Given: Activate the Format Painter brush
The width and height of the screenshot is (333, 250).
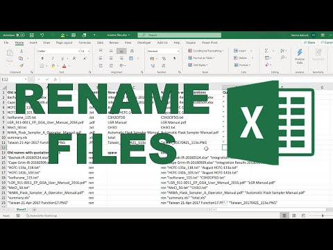Looking at the screenshot, I should click(22, 66).
